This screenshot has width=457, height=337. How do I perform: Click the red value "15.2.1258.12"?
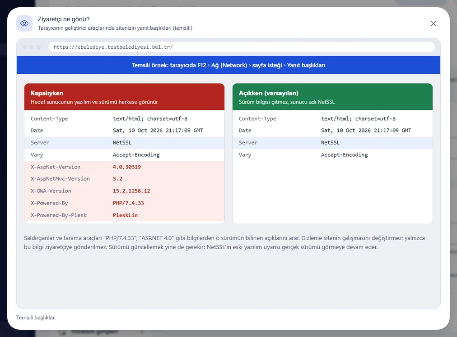coord(131,191)
